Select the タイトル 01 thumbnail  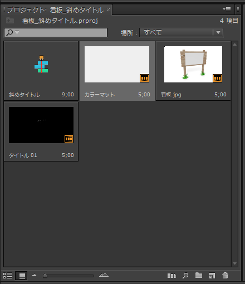click(41, 125)
